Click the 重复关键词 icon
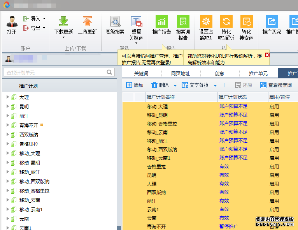Image resolution: width=298 pixels, height=230 pixels. [x=136, y=22]
